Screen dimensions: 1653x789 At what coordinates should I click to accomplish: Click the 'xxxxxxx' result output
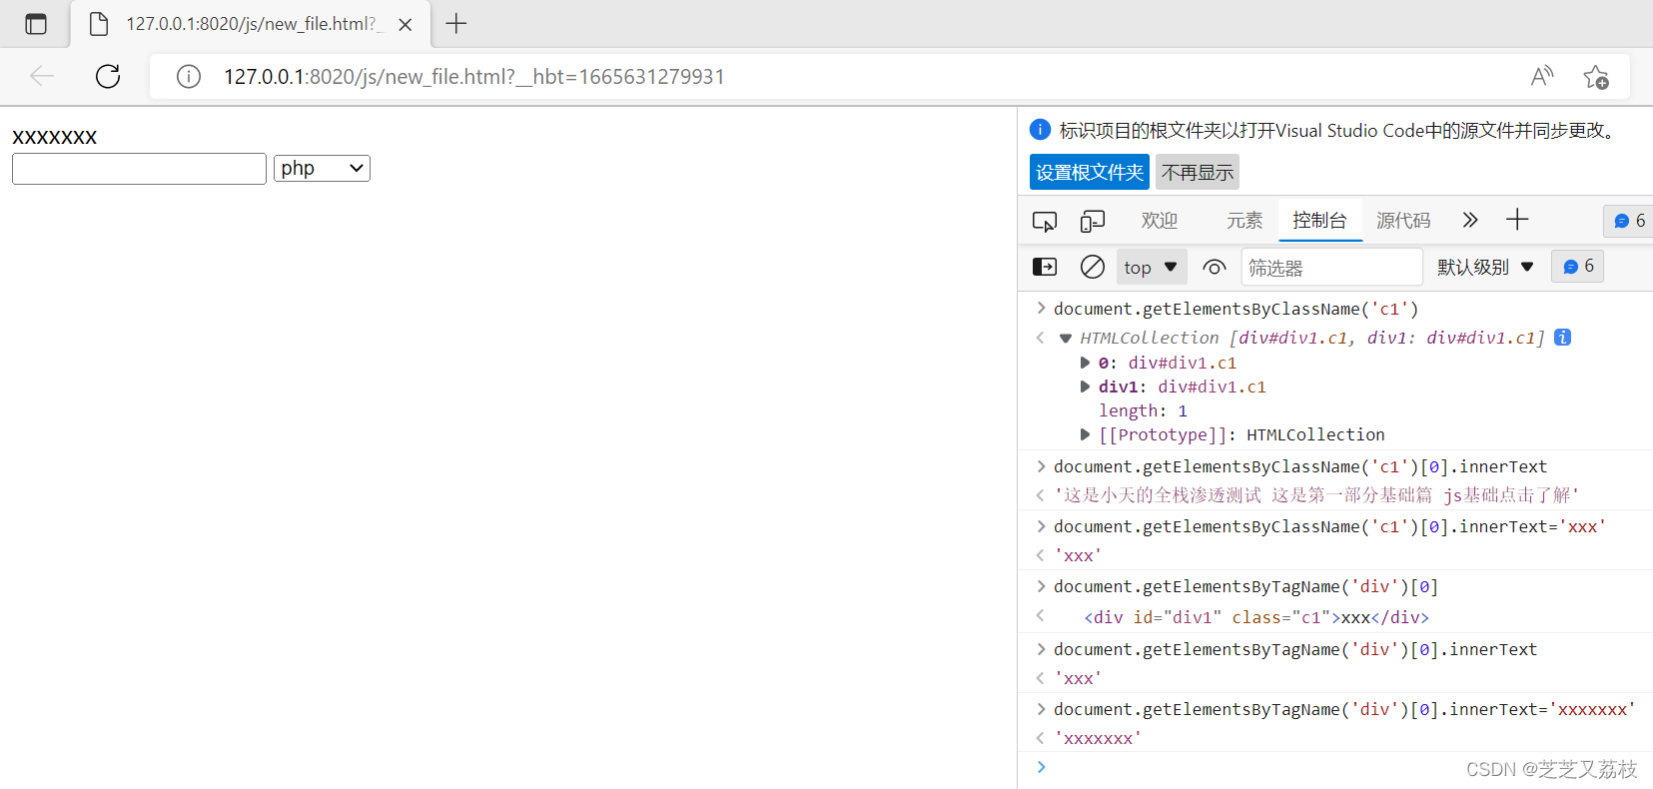point(1098,739)
